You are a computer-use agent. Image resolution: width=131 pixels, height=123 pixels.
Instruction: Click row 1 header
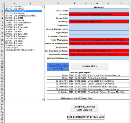point(2,7)
